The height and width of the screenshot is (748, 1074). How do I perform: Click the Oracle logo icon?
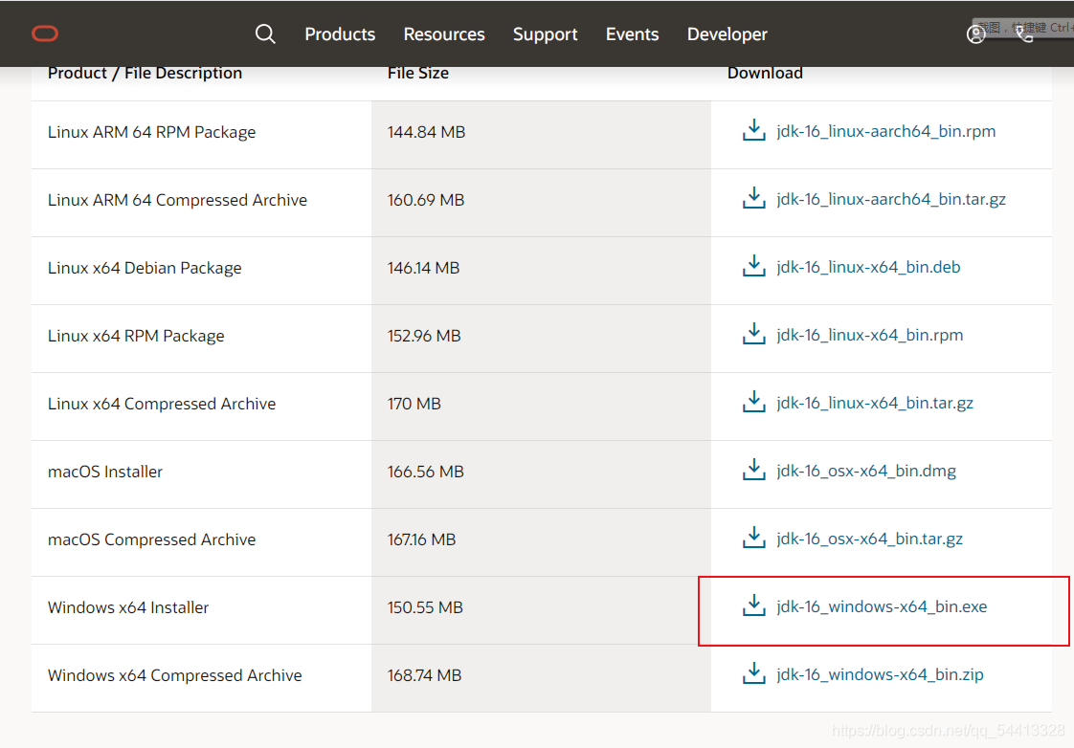click(x=45, y=33)
